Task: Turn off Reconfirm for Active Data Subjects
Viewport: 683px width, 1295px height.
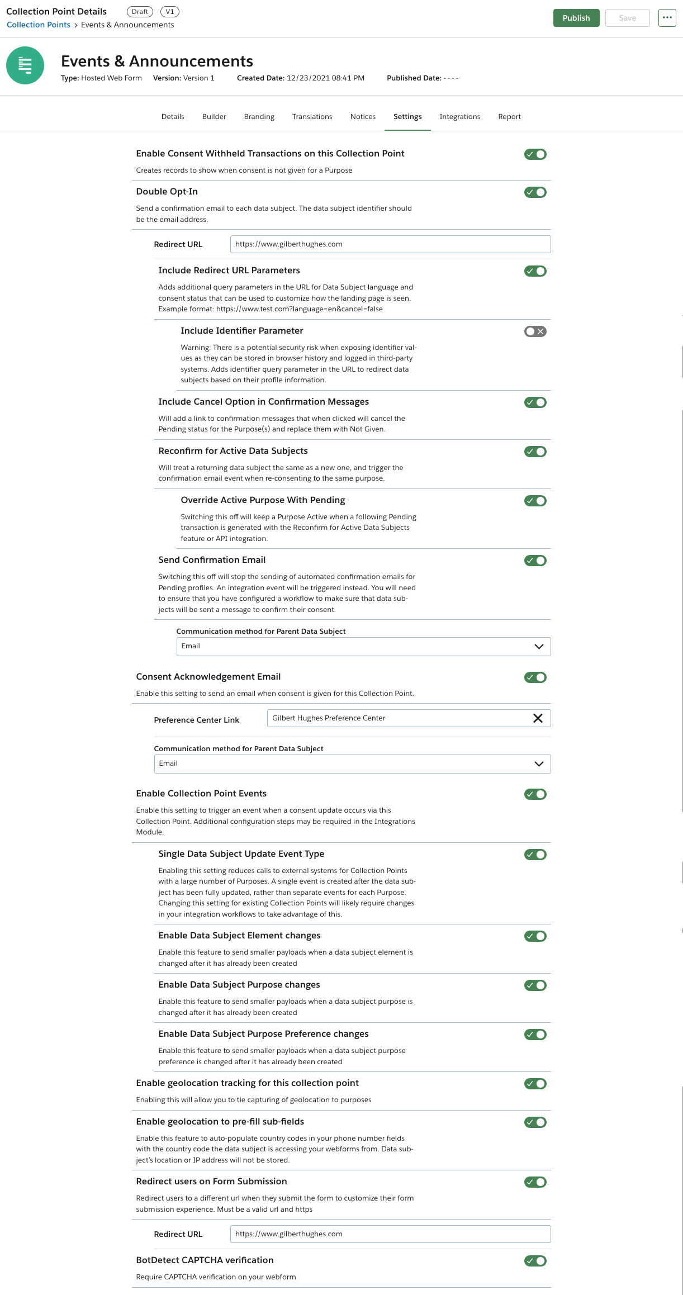Action: click(x=534, y=451)
